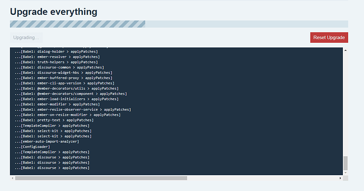This screenshot has height=191, width=364.
Task: Click log line '[ConfigLoader]'
Action: 32,147
